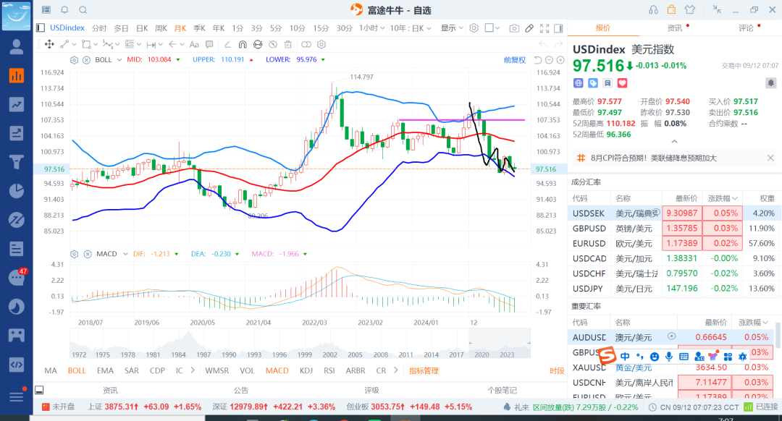Screen dimensions: 782x421
Task: Switch to the 周K weekly chart tab
Action: [161, 28]
